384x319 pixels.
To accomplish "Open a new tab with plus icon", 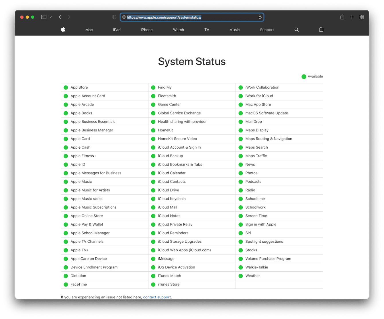I will 352,17.
